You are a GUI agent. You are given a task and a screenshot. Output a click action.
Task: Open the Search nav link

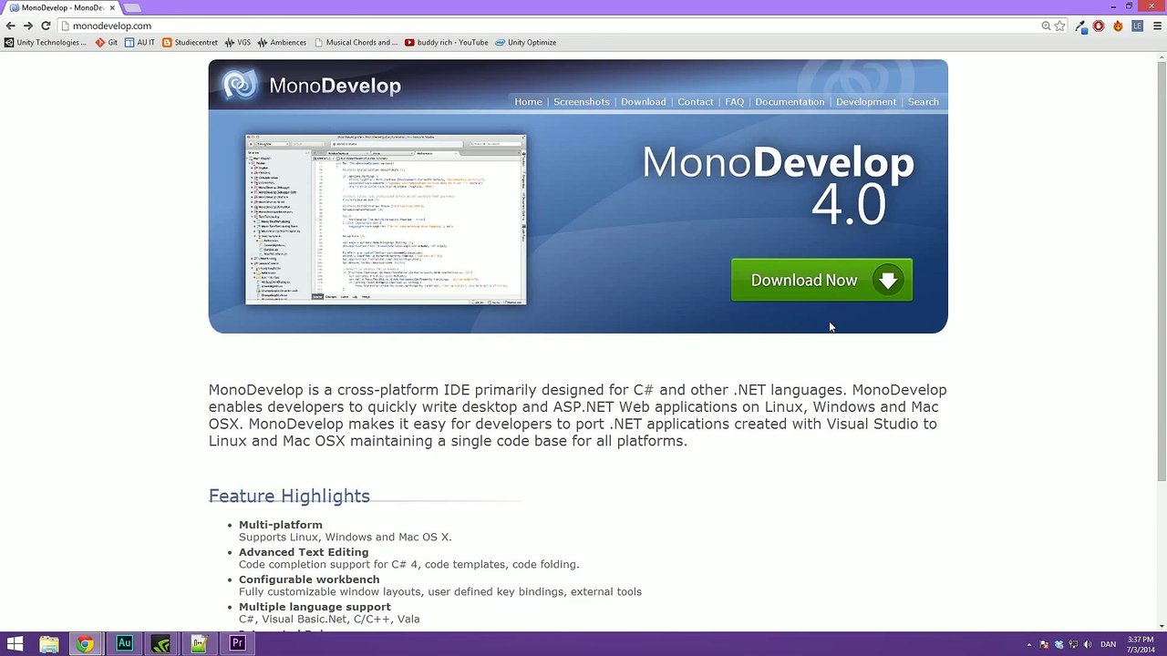point(924,102)
